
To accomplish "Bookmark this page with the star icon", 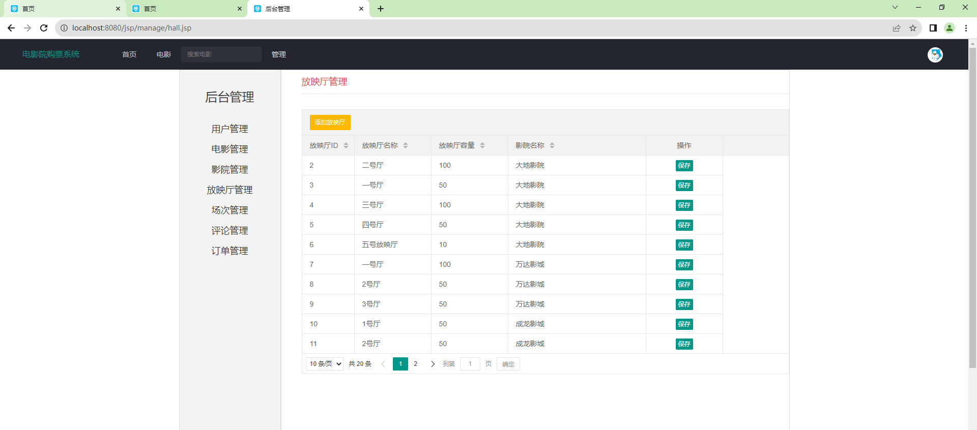I will (x=913, y=28).
